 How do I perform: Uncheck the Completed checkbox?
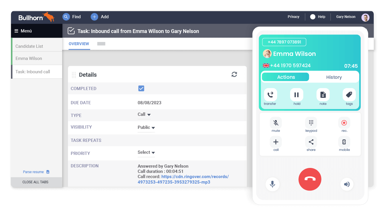click(x=141, y=88)
